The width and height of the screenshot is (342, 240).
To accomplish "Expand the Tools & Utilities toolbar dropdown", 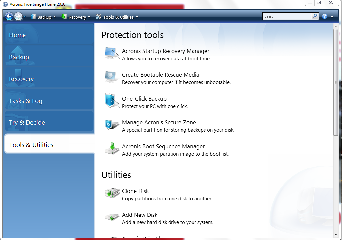I will pyautogui.click(x=137, y=17).
